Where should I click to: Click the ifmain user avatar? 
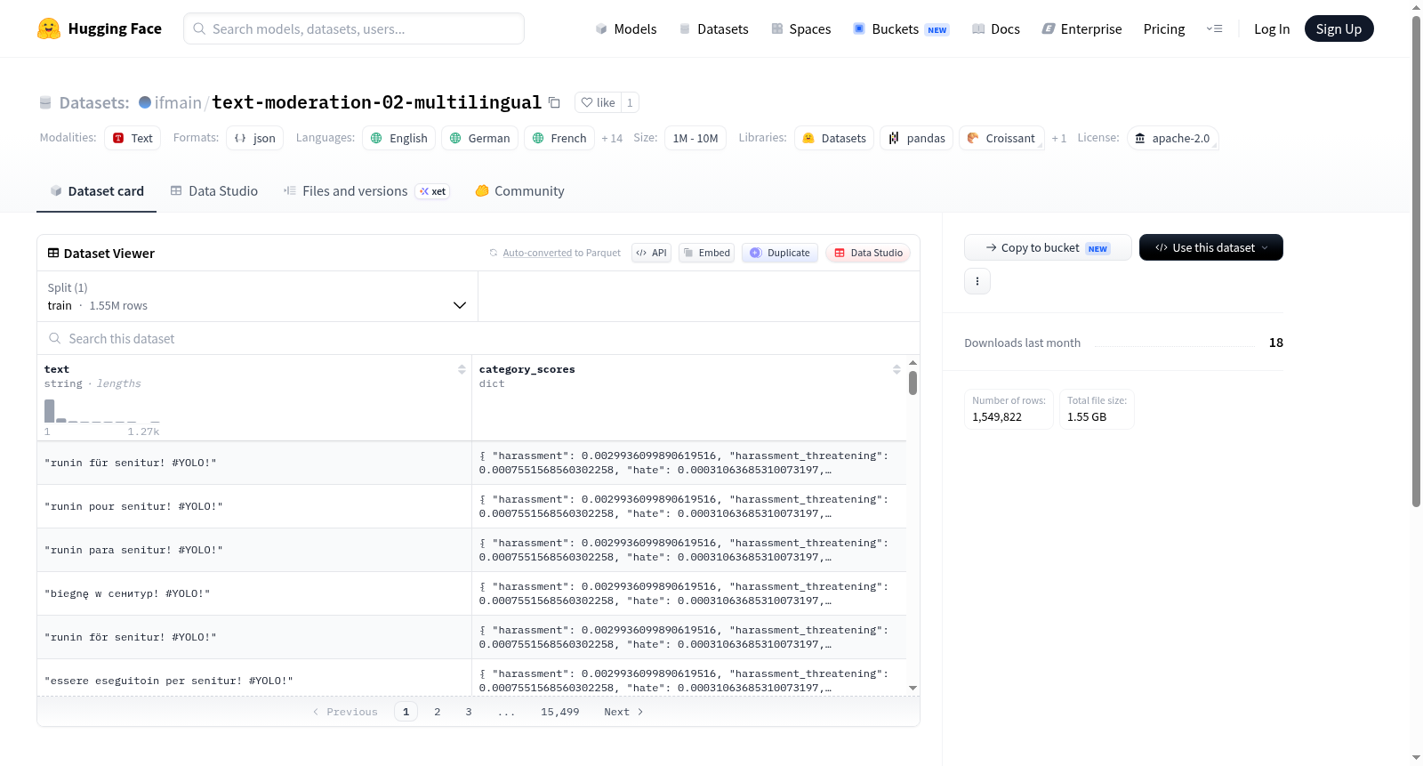145,102
